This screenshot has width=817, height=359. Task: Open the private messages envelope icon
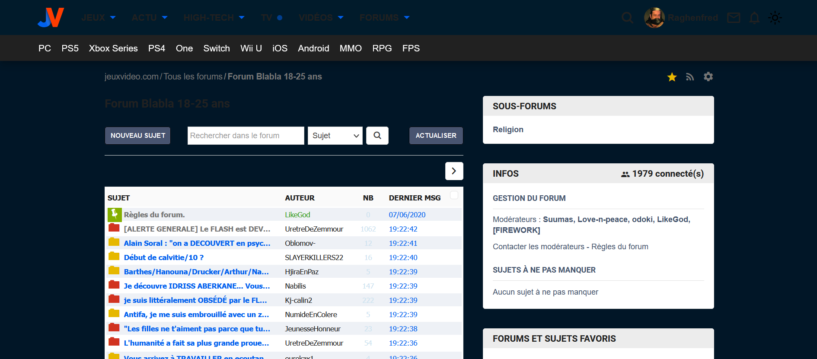(734, 18)
